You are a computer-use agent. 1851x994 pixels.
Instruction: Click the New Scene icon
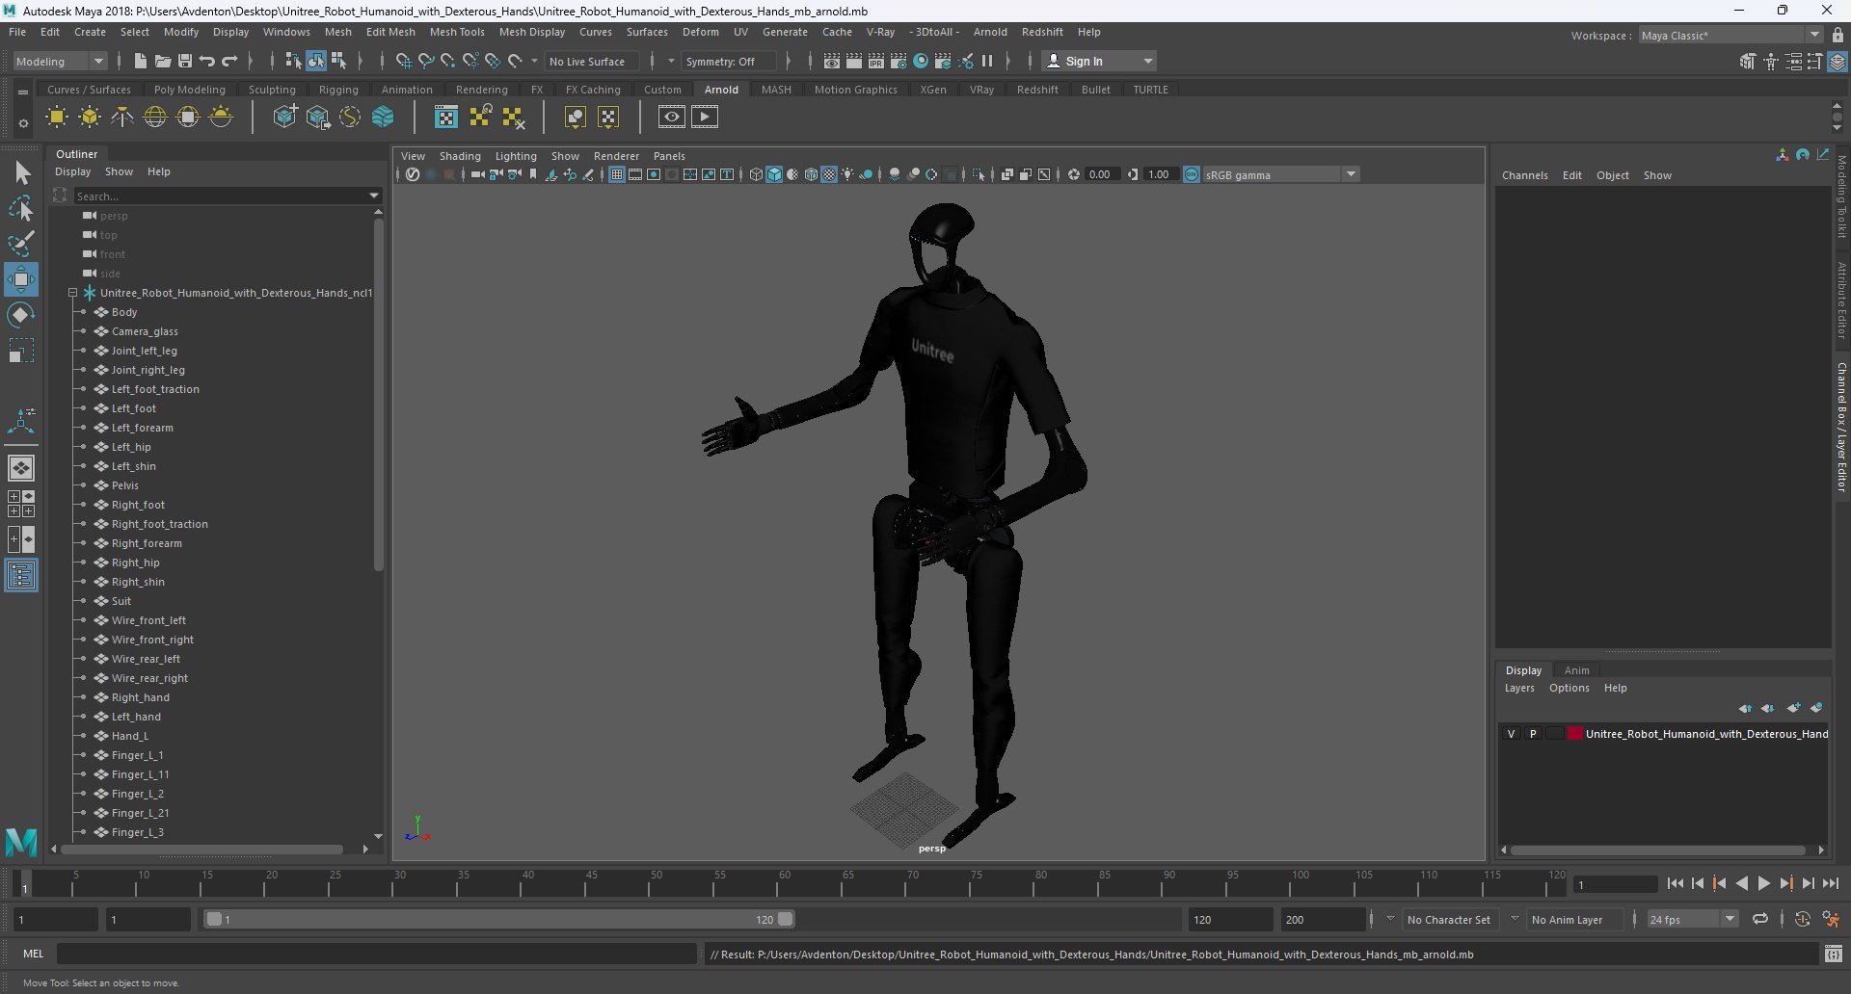point(140,61)
